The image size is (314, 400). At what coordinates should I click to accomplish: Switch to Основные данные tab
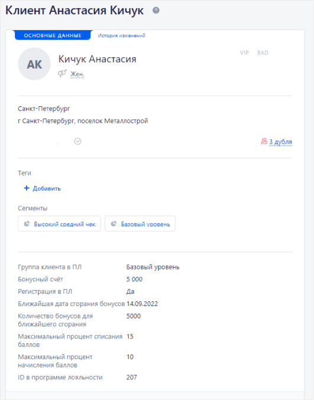pos(53,35)
